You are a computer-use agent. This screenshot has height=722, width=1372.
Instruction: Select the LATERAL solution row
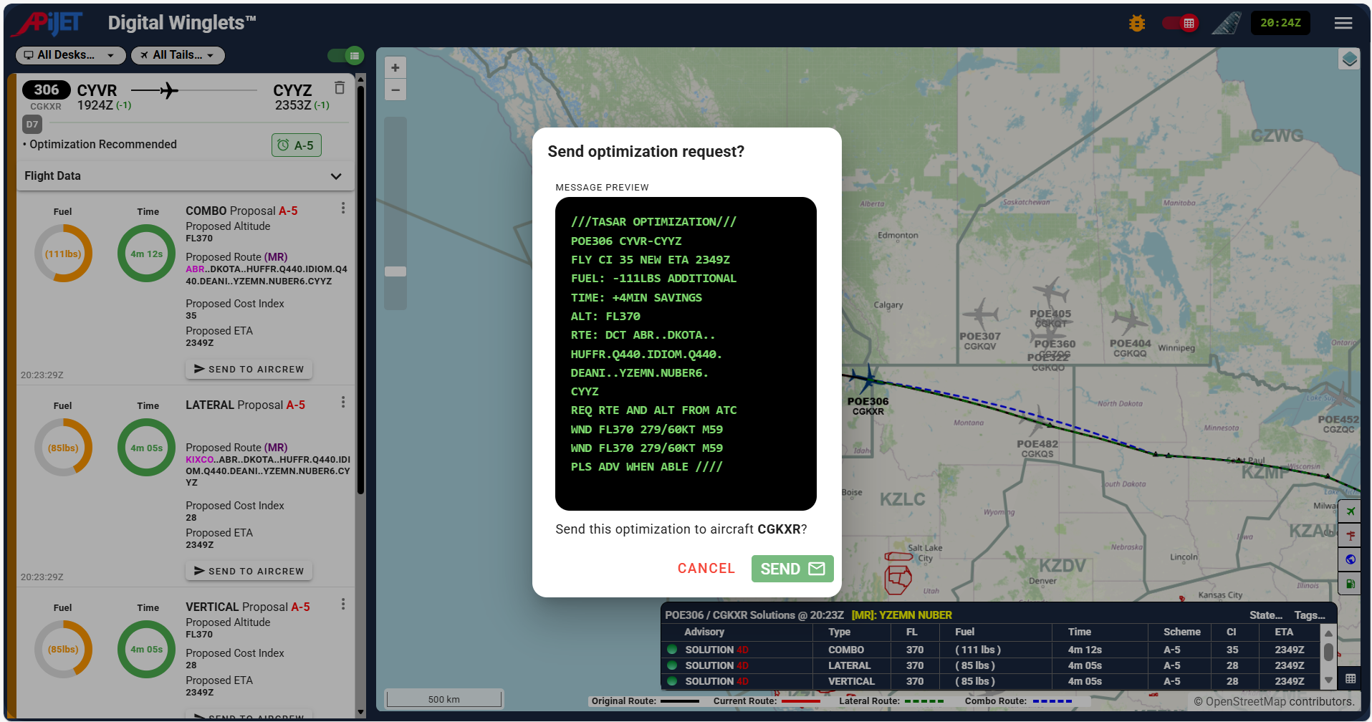(x=991, y=665)
